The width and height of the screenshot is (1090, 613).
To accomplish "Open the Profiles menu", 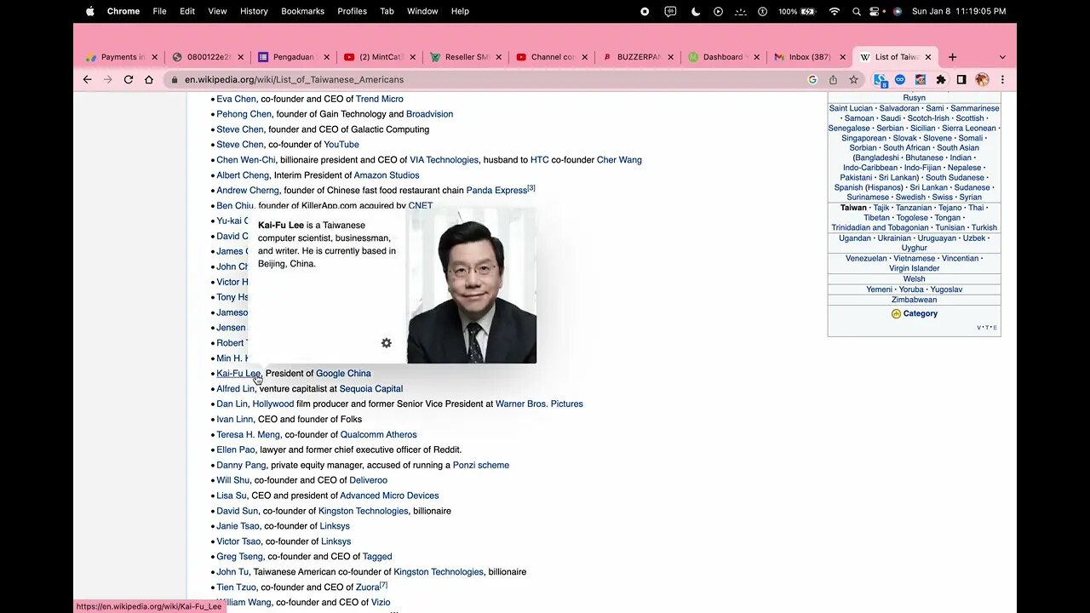I will coord(352,11).
